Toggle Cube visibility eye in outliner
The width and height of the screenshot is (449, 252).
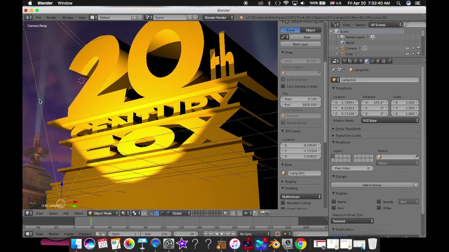[x=407, y=54]
